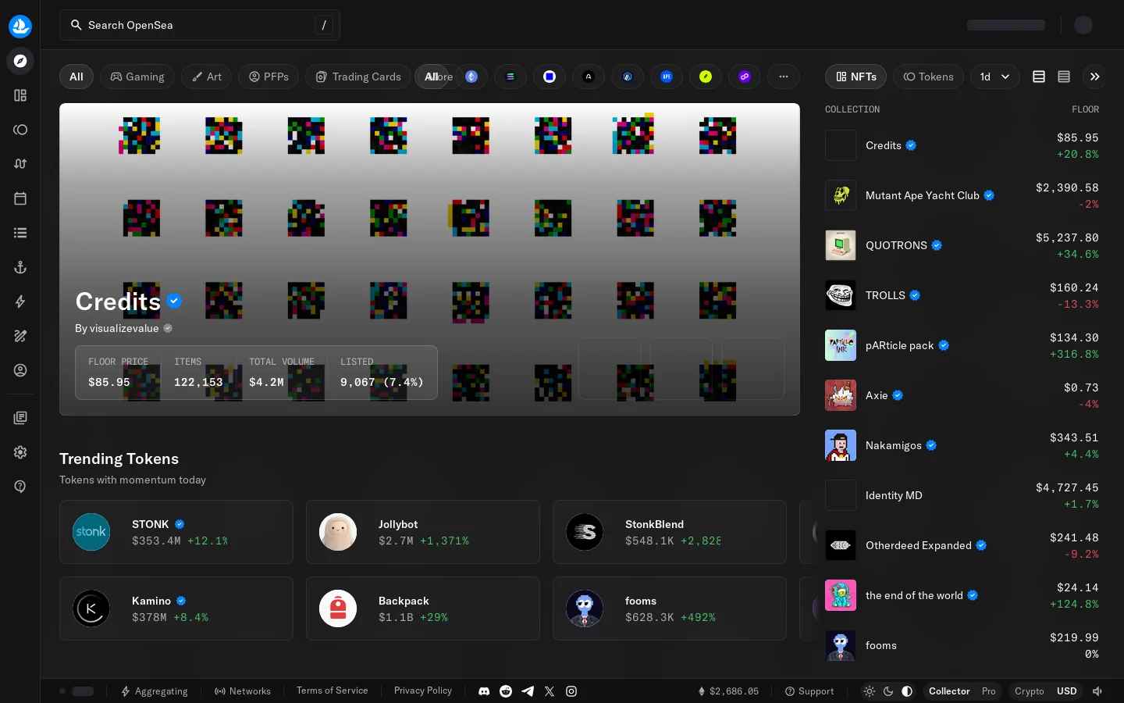Open more chains ellipsis menu
This screenshot has height=703, width=1124.
coord(784,77)
